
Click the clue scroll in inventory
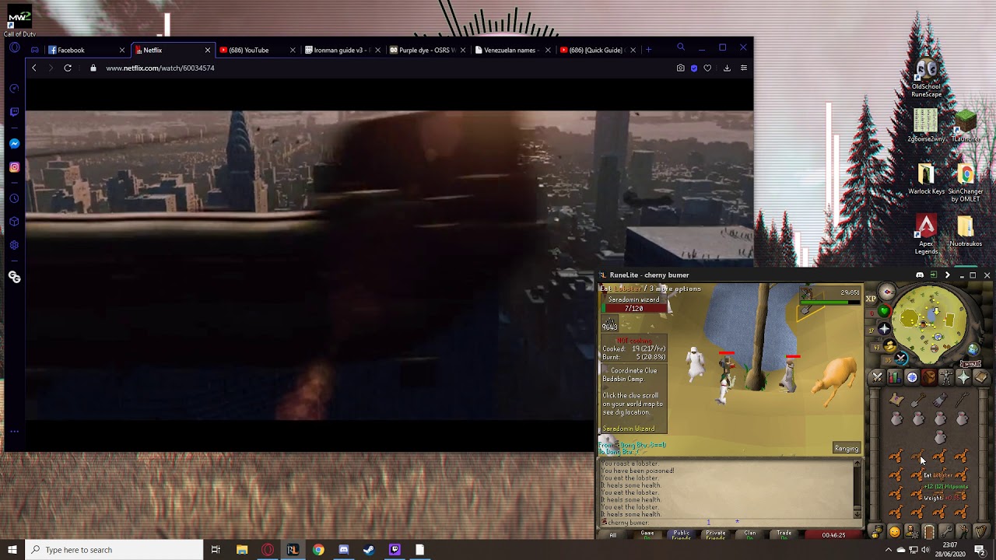pos(896,399)
